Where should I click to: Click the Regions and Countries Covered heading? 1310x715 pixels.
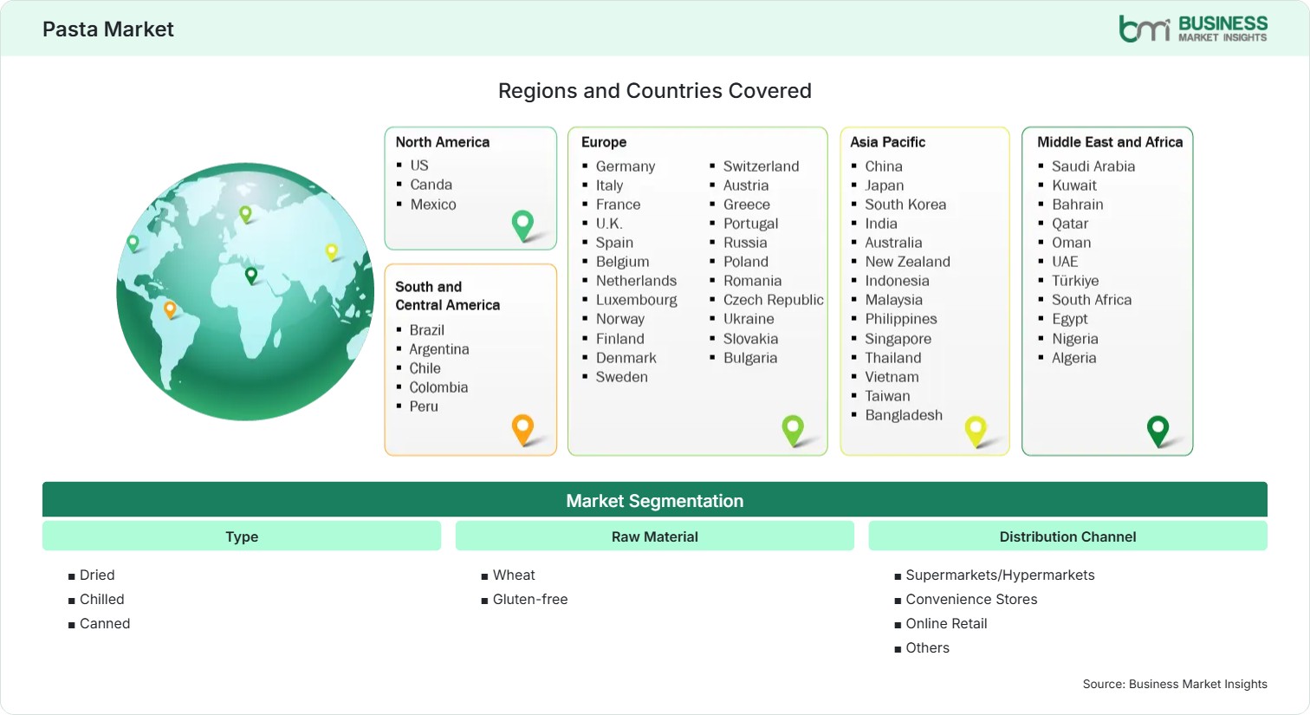coord(655,91)
